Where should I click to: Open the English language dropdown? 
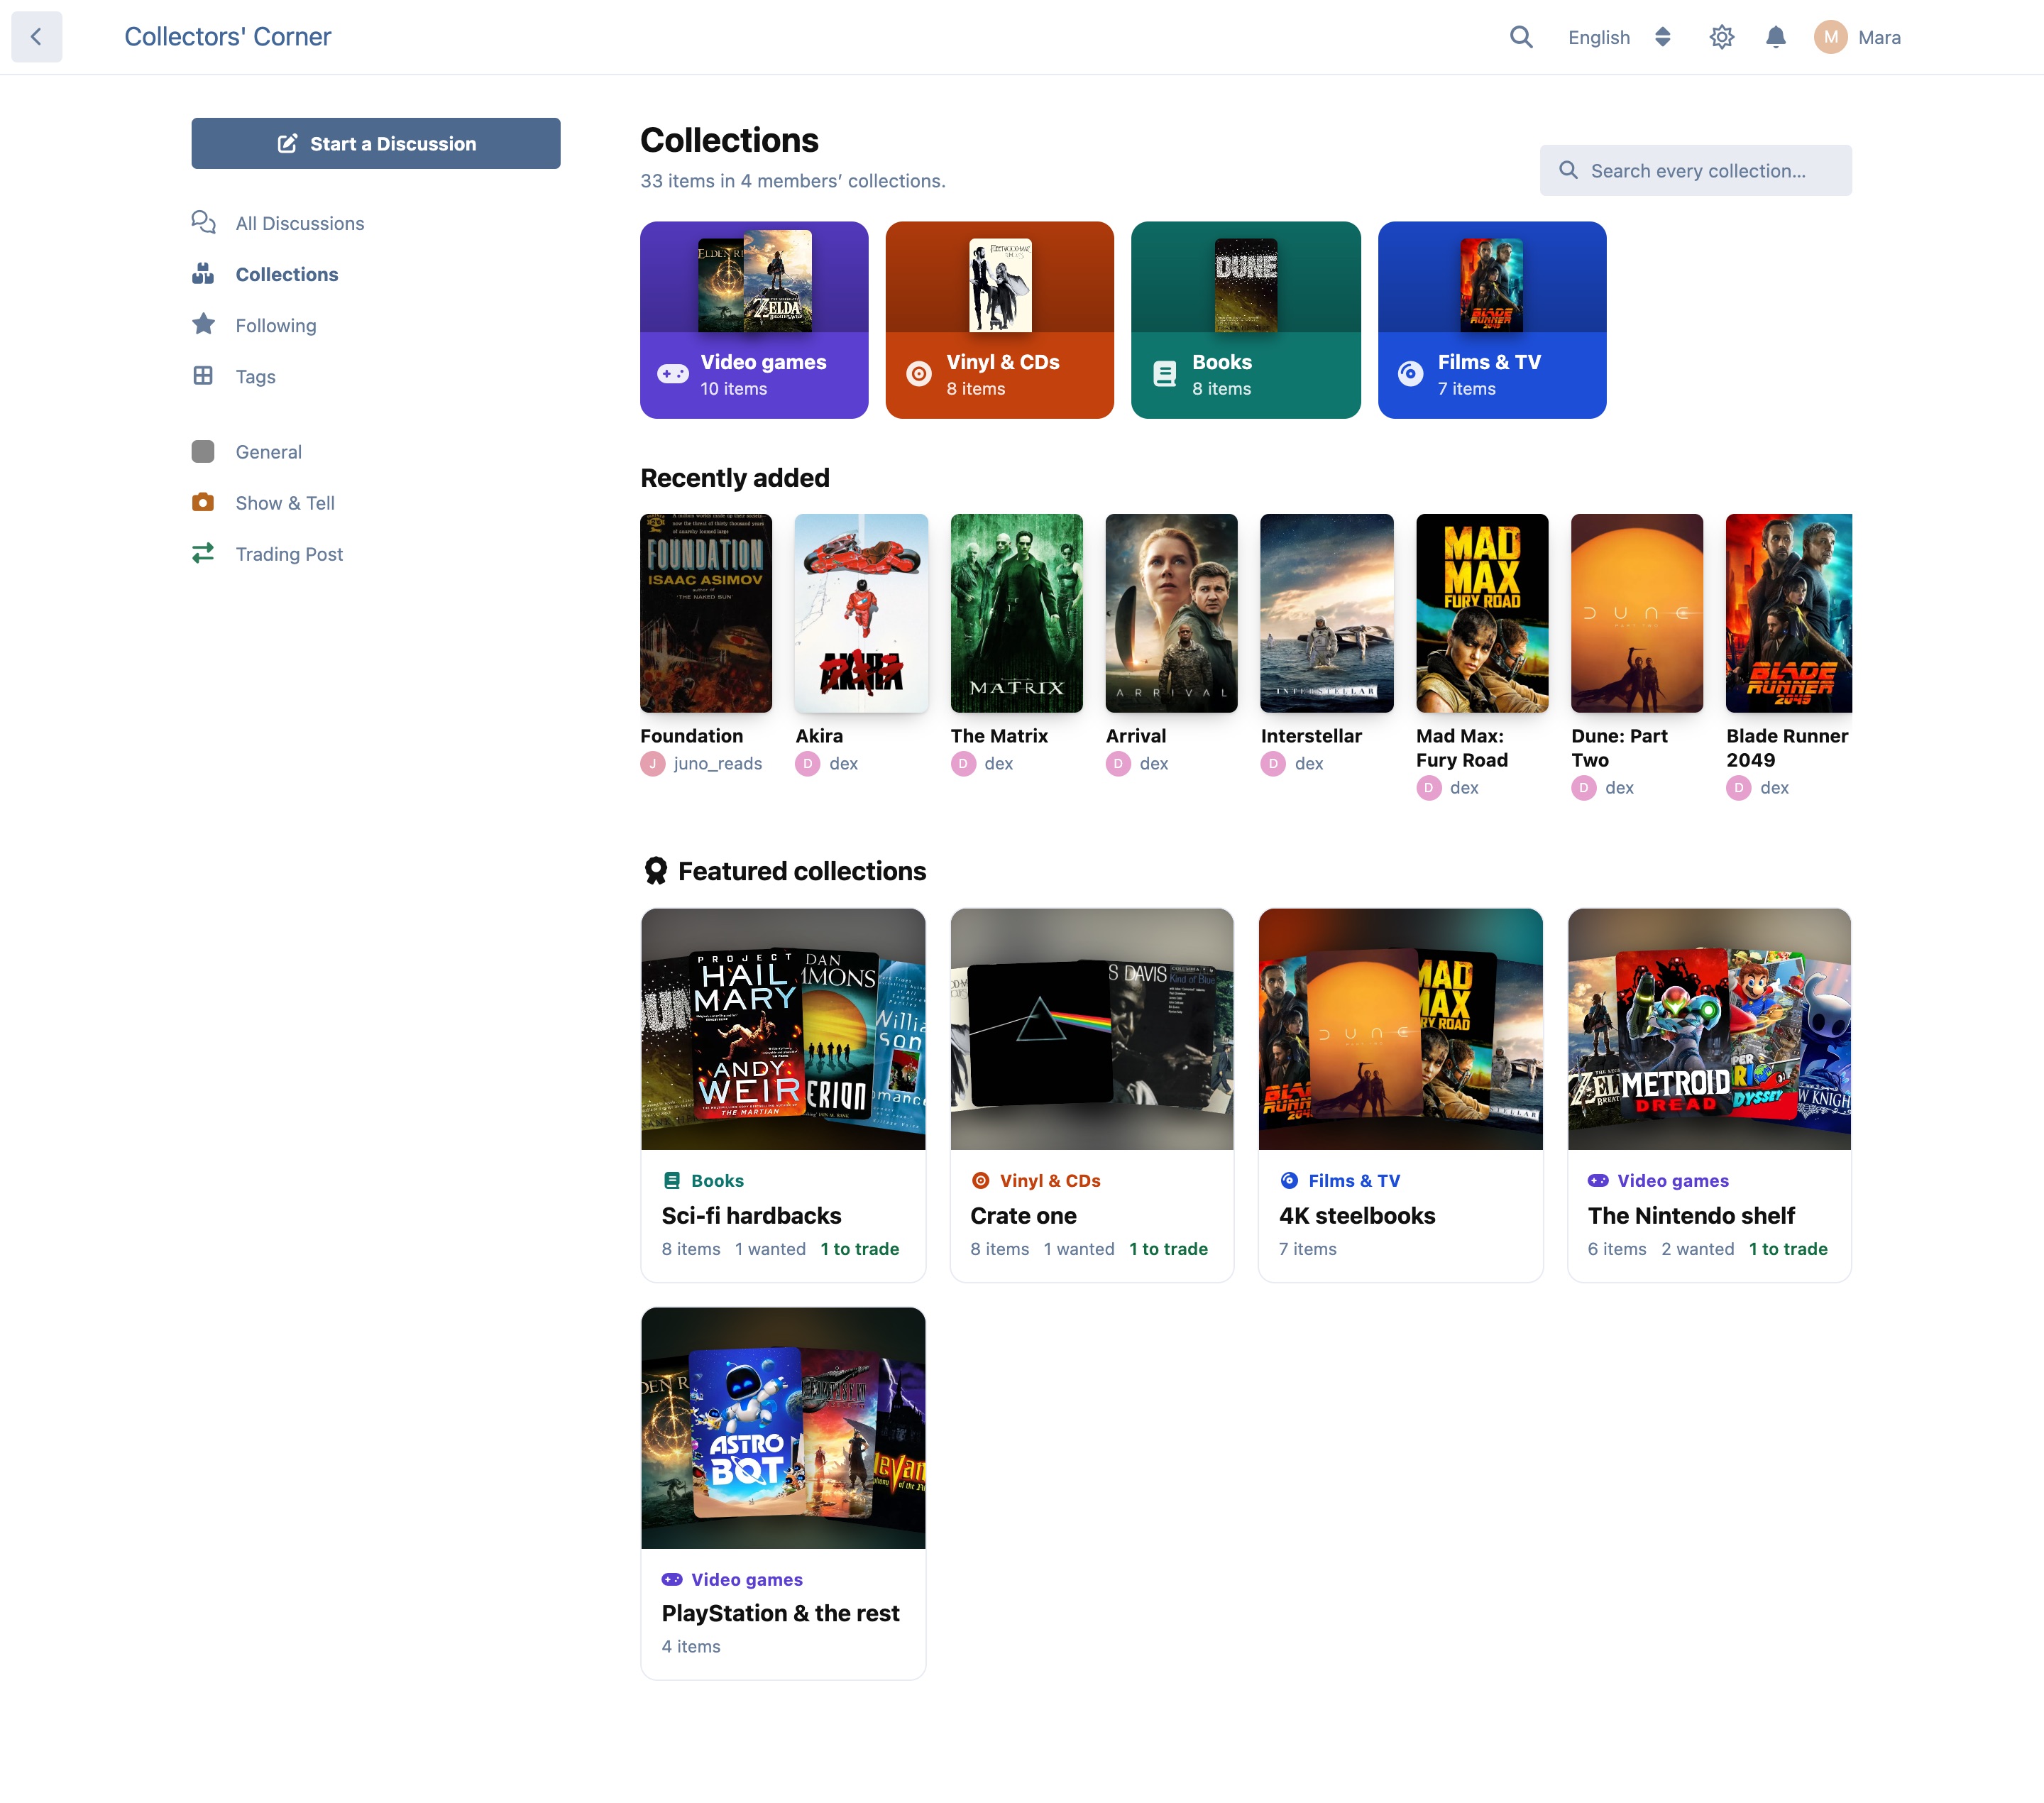tap(1620, 37)
